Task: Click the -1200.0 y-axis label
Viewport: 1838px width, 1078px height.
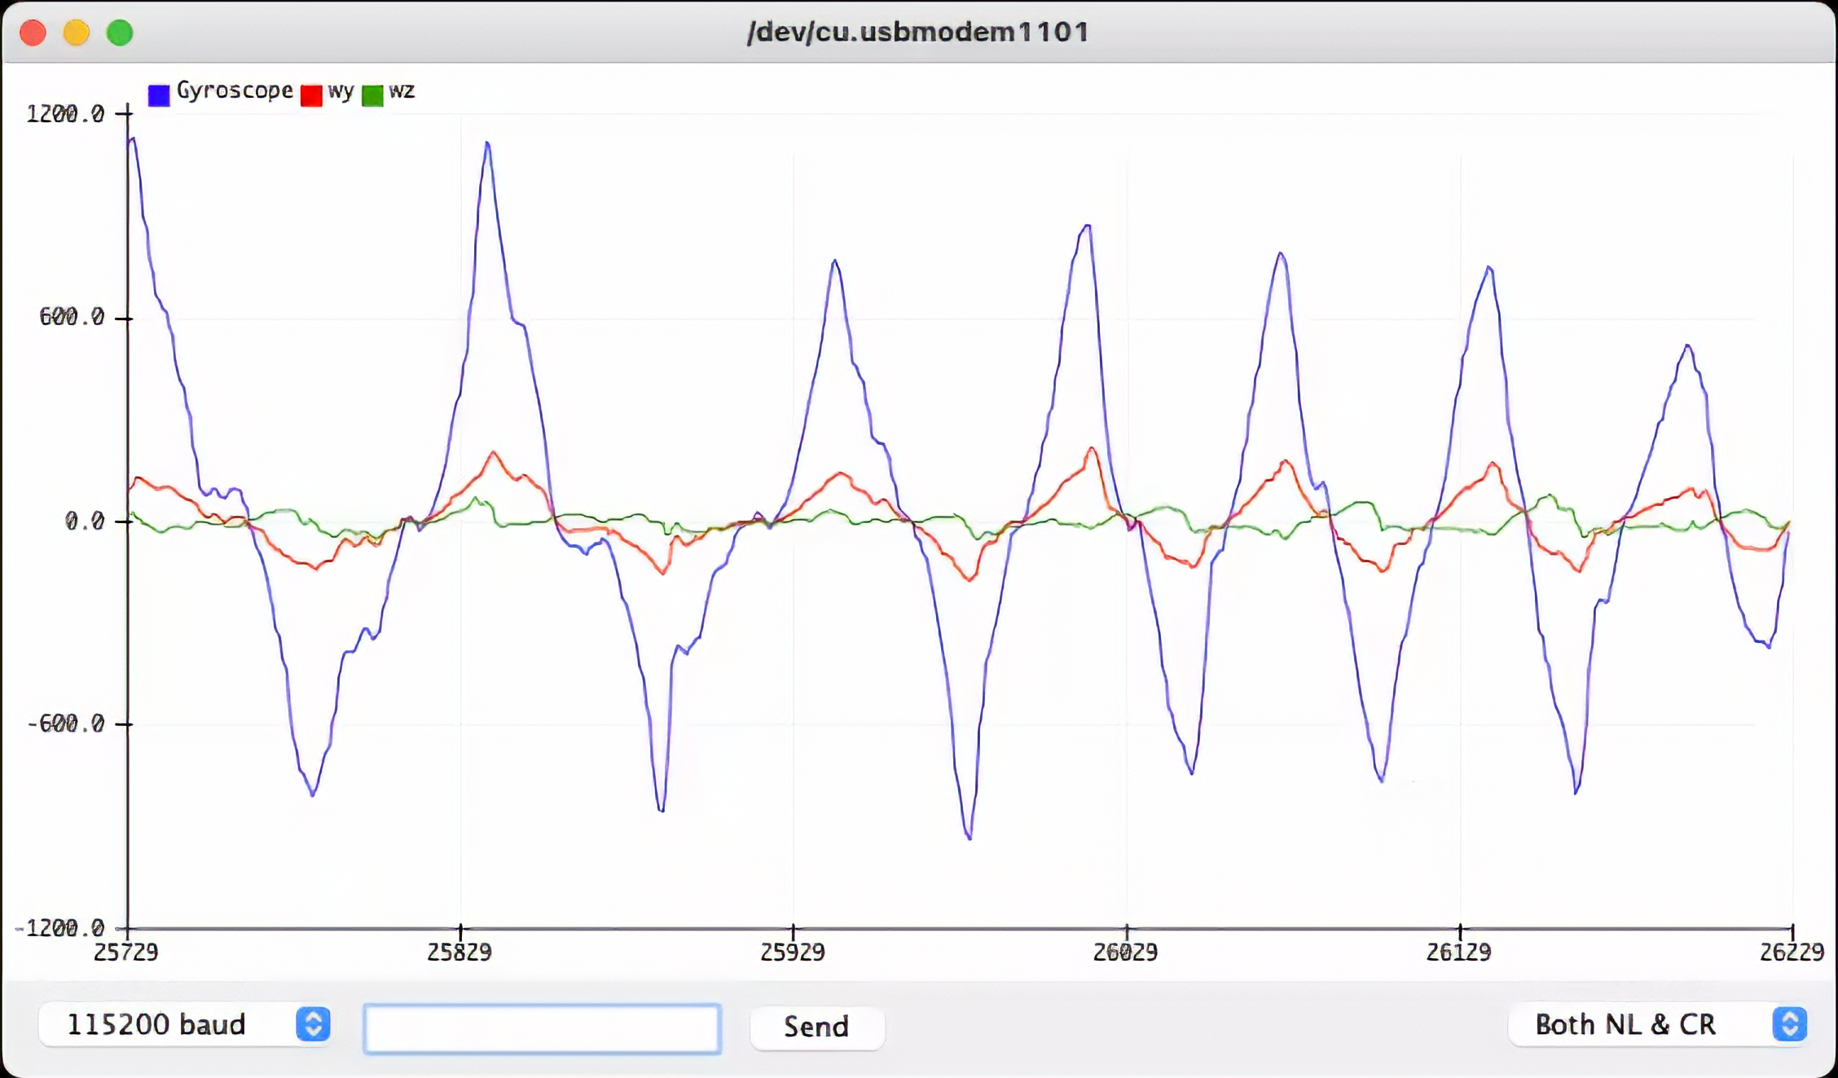Action: tap(59, 926)
